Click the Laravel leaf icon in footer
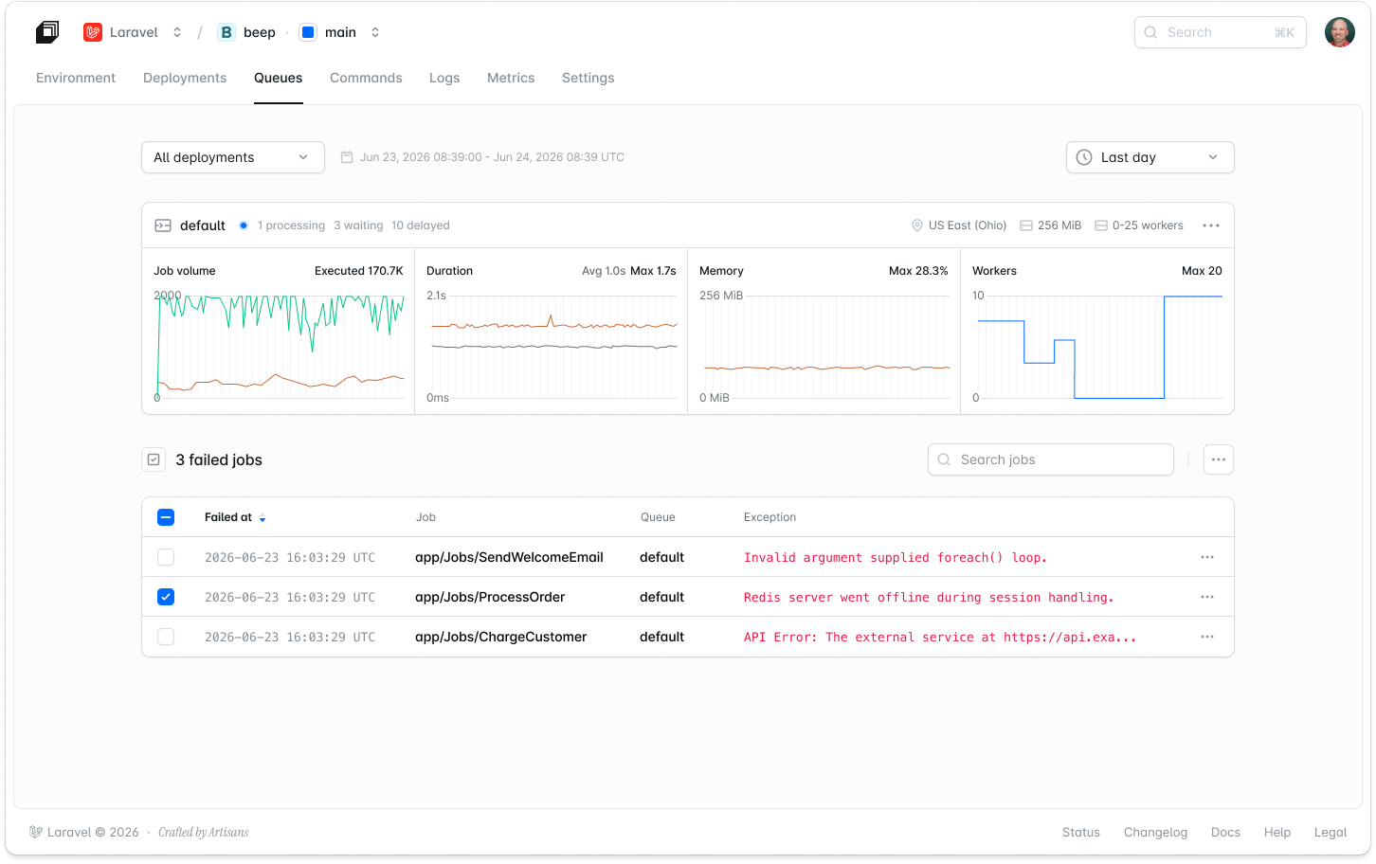 [36, 832]
